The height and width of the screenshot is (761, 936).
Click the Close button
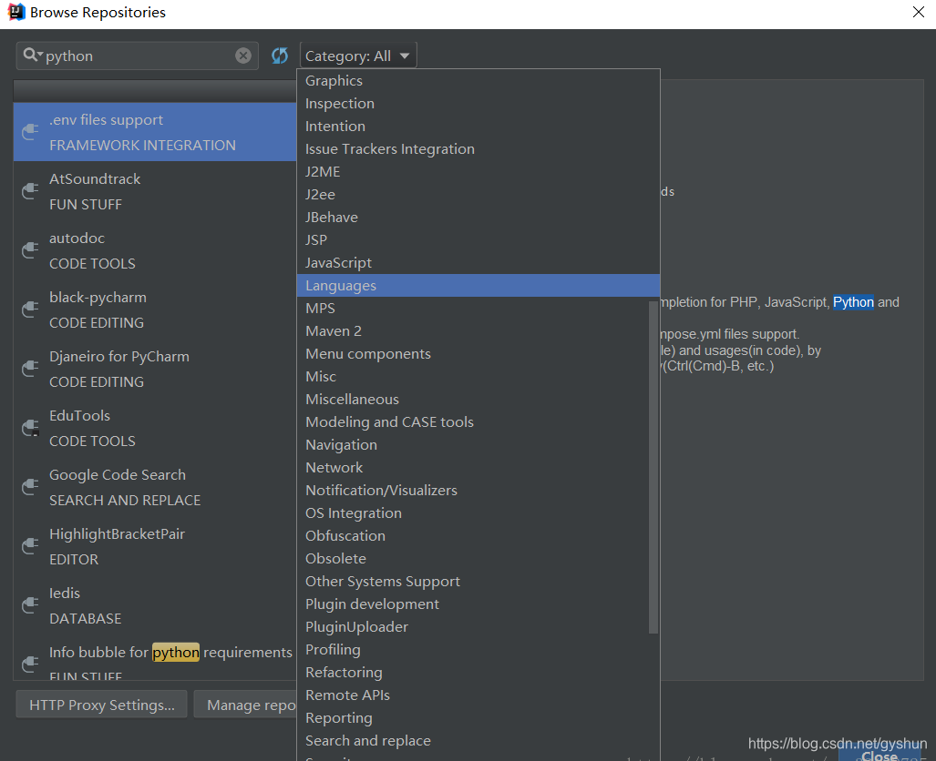tap(880, 755)
